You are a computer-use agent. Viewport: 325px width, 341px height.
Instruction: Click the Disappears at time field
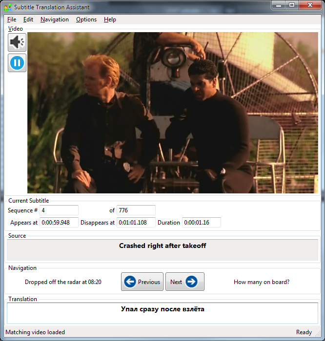point(136,223)
